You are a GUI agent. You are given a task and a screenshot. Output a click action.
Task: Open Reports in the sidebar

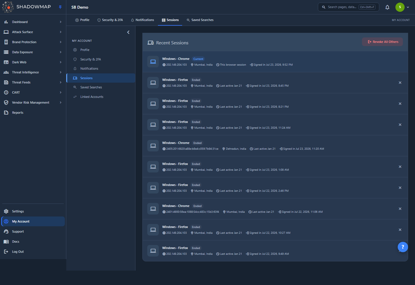pos(18,113)
